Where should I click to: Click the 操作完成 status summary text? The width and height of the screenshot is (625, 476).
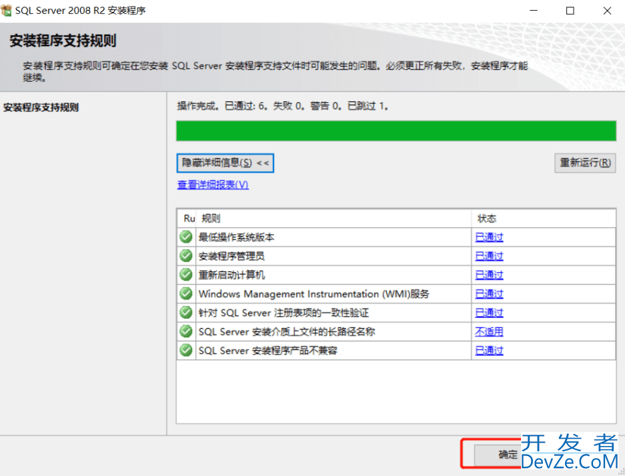[283, 106]
